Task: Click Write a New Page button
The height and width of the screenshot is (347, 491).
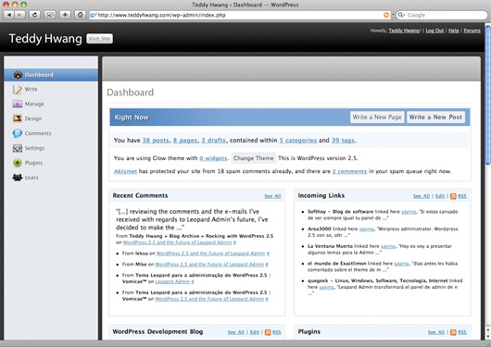Action: [377, 118]
